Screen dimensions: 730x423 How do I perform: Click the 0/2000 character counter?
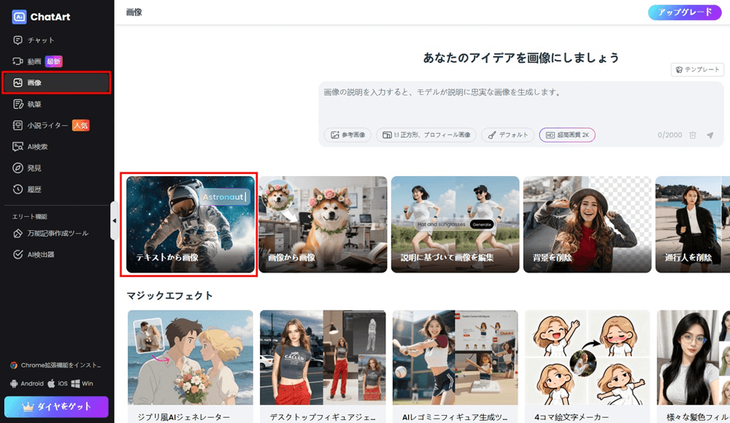coord(669,135)
